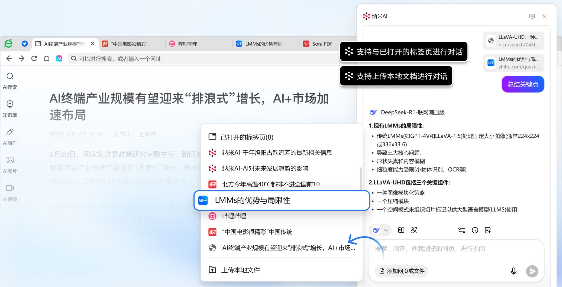Open the AI视频 tool
This screenshot has height=287, width=562.
pyautogui.click(x=10, y=193)
